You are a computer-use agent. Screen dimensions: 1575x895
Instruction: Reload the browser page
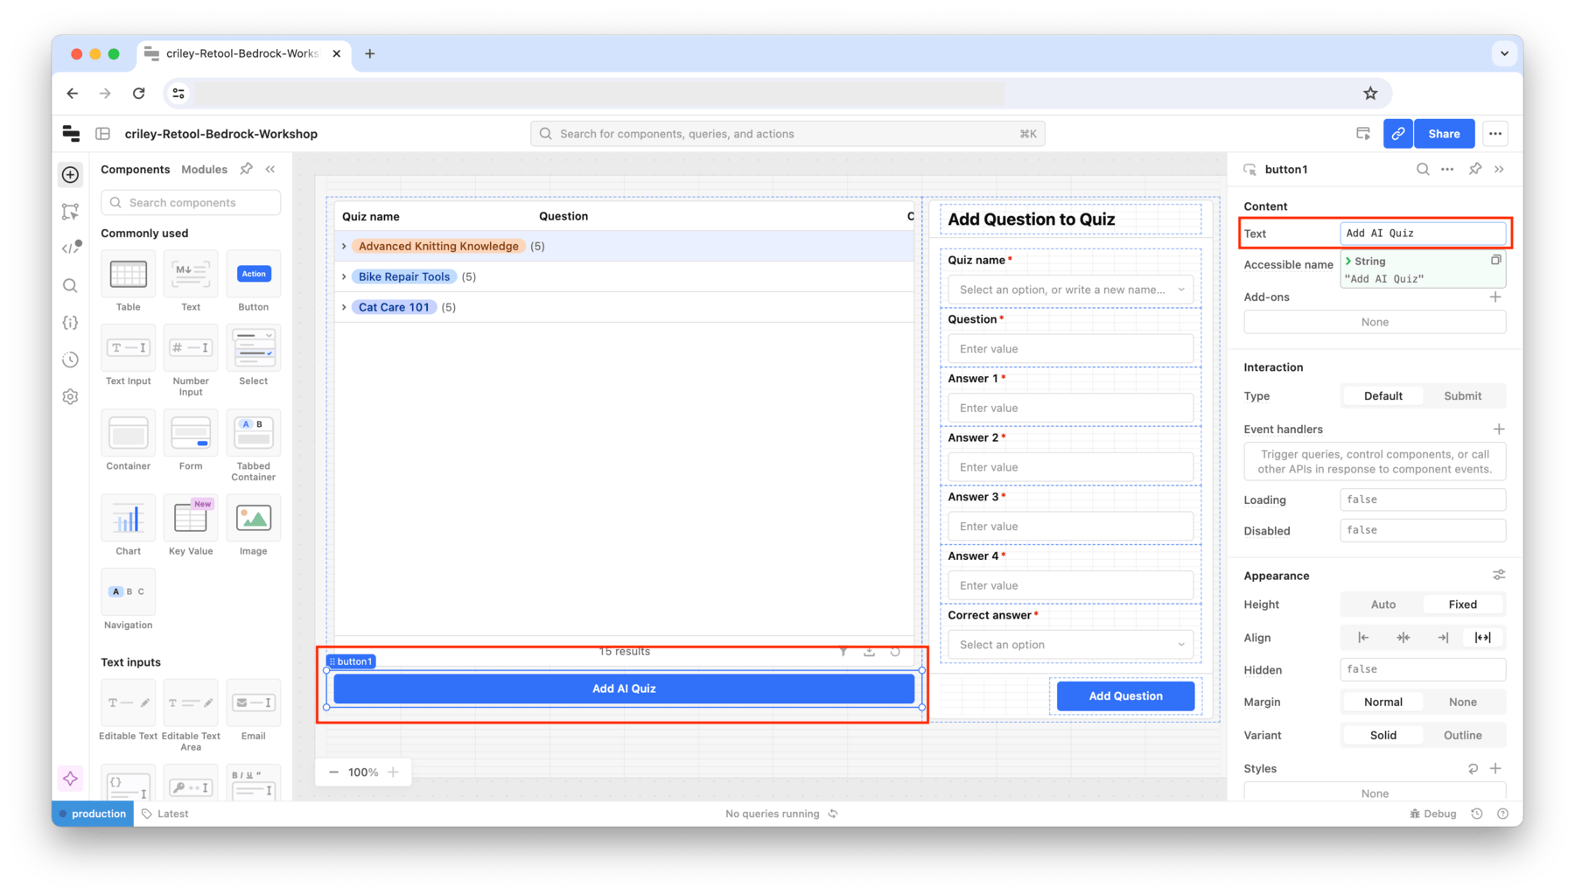point(139,94)
